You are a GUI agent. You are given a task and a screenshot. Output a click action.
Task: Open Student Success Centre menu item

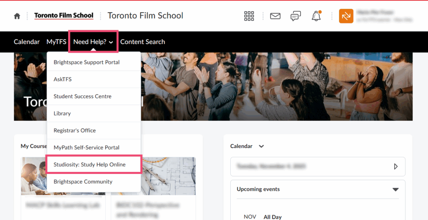[82, 96]
